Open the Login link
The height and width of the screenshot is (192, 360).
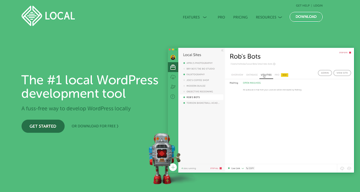click(x=318, y=5)
